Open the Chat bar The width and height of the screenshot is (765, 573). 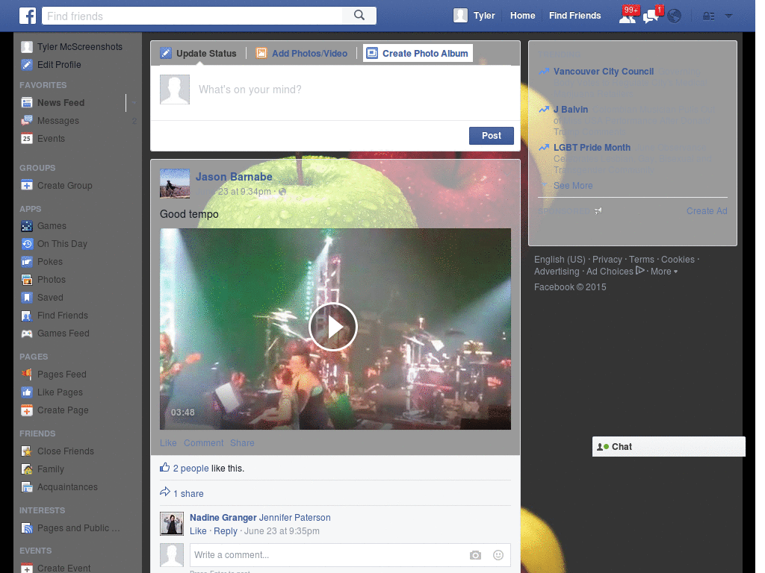[x=669, y=447]
